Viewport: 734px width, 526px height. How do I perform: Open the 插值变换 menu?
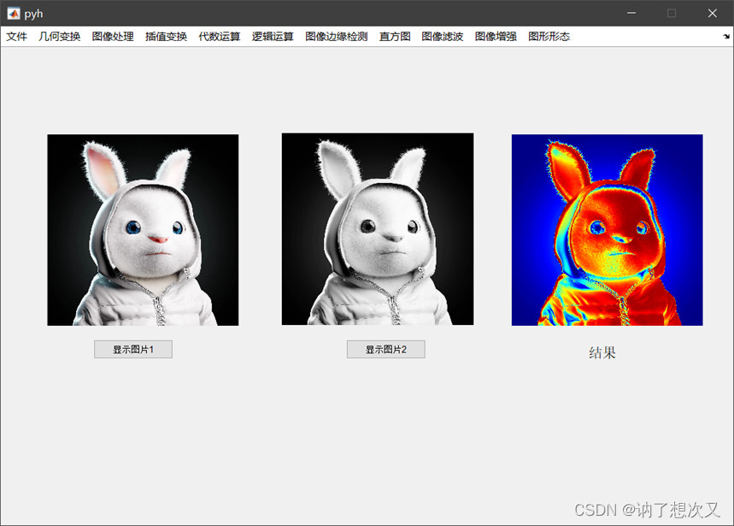166,37
